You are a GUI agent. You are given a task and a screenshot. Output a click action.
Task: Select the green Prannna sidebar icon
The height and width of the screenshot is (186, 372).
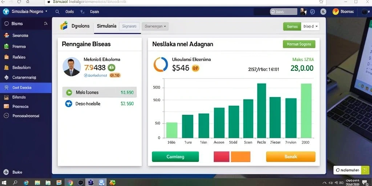(x=7, y=46)
